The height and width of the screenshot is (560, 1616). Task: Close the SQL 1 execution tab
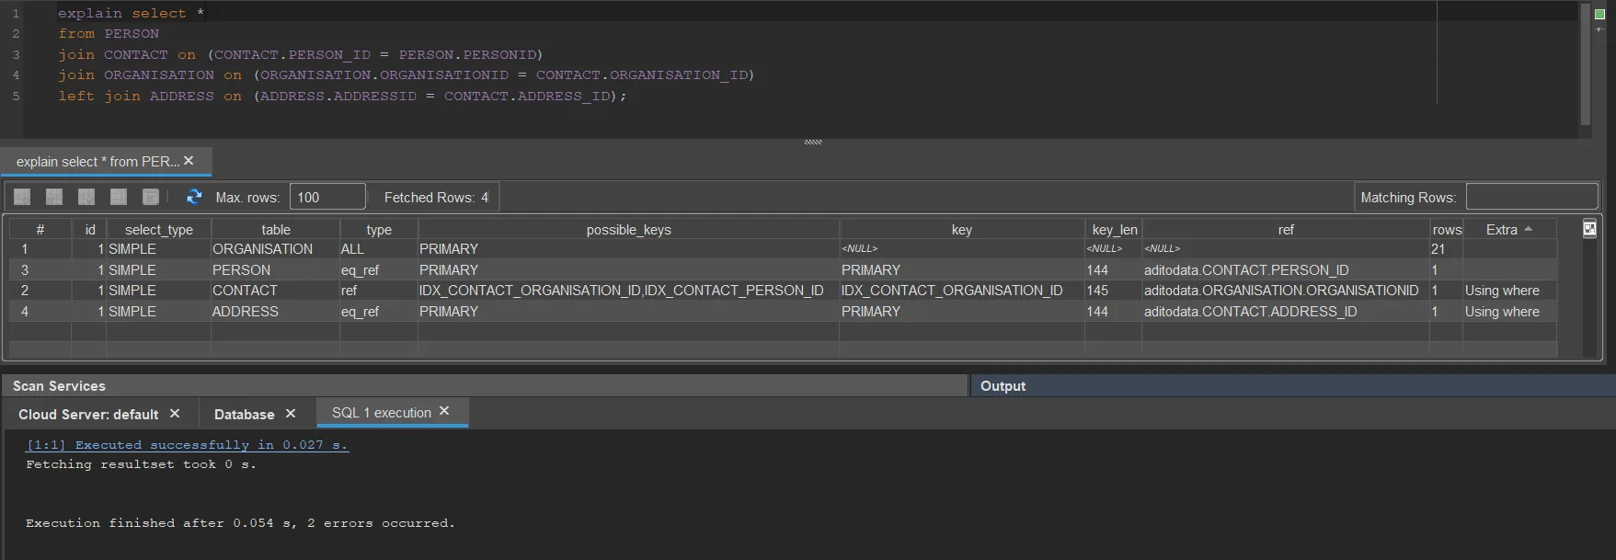coord(444,411)
